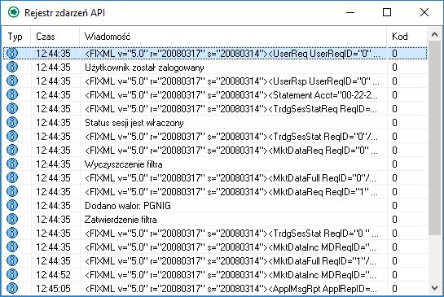Minimize the Rejestr zdarzeń API window
This screenshot has height=297, width=444.
click(350, 12)
